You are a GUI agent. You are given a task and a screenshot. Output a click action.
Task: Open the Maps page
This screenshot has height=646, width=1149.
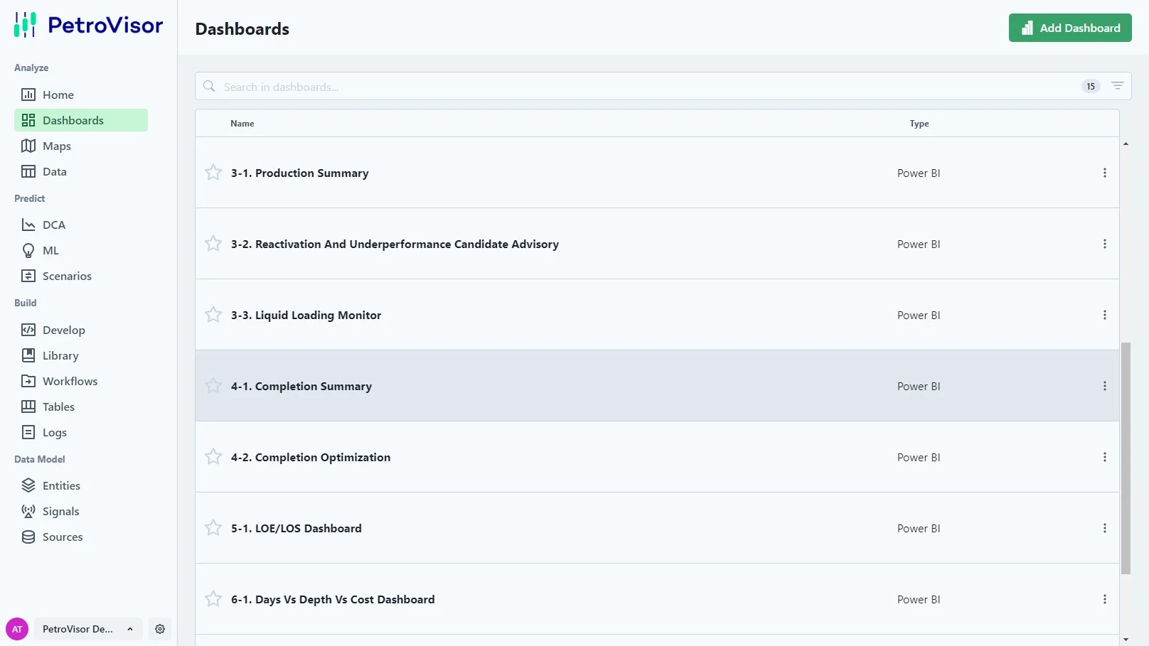[x=81, y=146]
